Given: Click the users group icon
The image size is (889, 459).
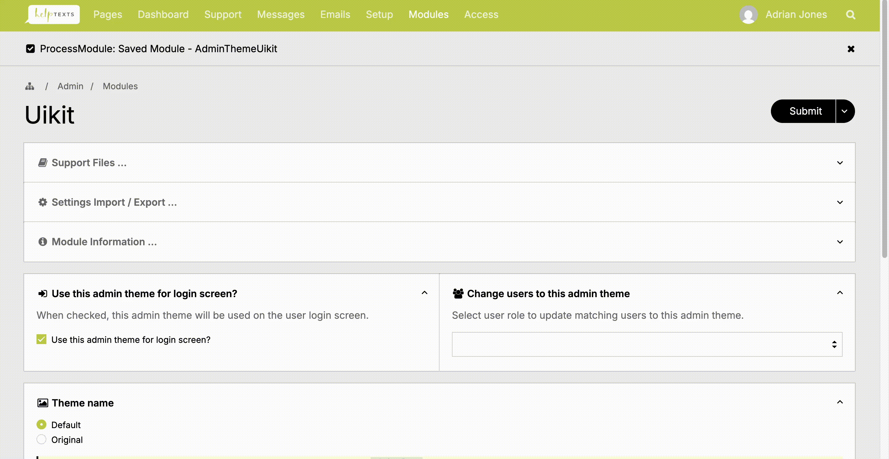Looking at the screenshot, I should [458, 293].
